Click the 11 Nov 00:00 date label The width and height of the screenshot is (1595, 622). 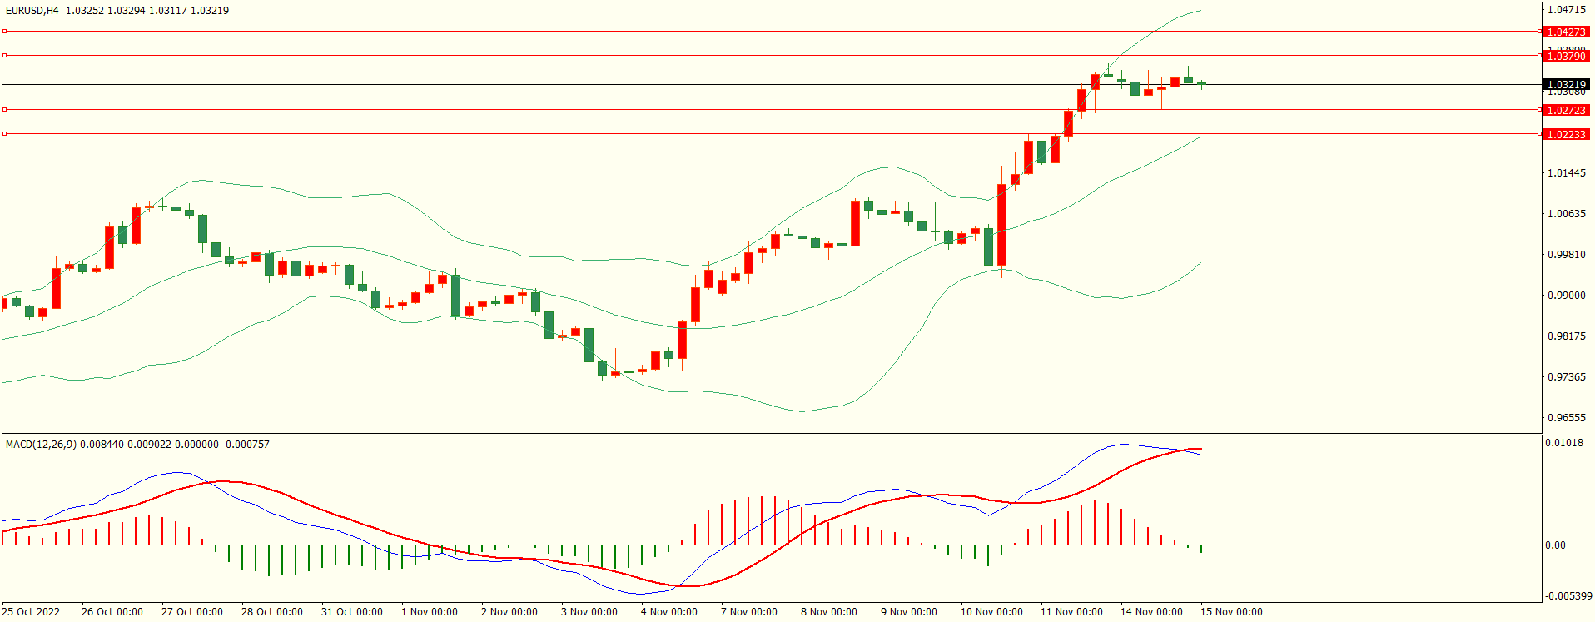[x=1071, y=612]
